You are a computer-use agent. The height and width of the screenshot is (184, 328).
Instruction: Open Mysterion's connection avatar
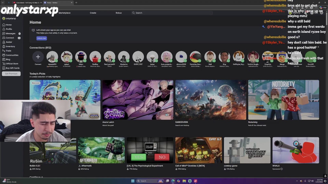(124, 57)
